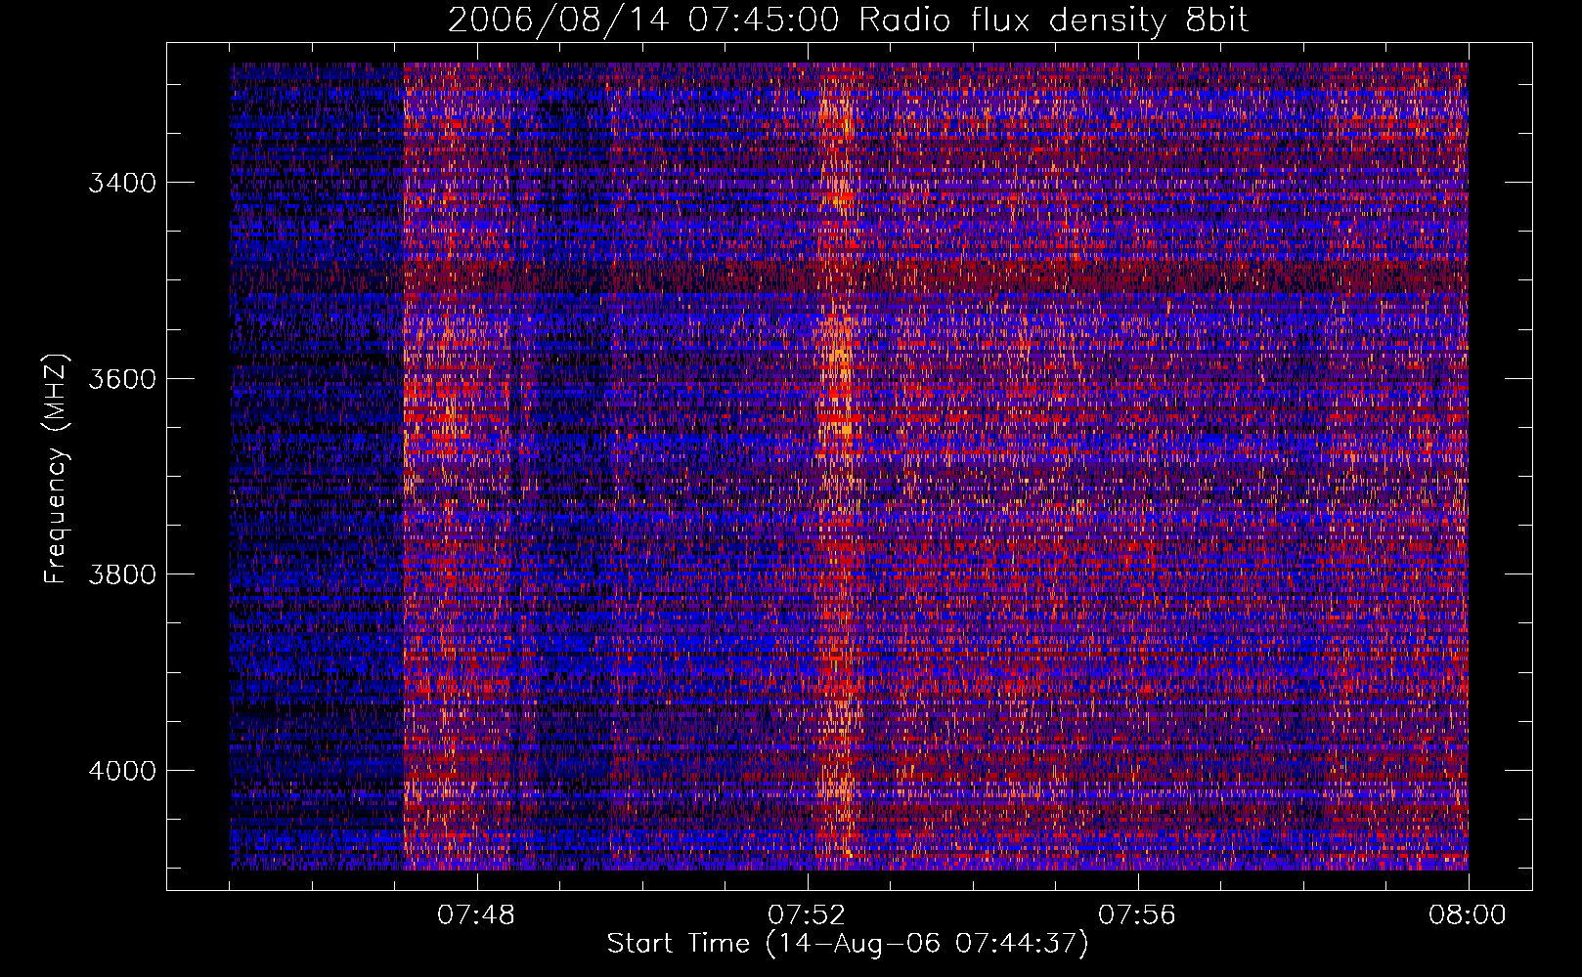Click the 4000 frequency tick label

tap(122, 771)
